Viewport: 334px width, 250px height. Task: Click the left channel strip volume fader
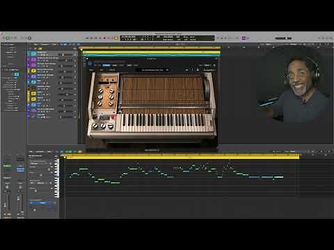coord(5,205)
